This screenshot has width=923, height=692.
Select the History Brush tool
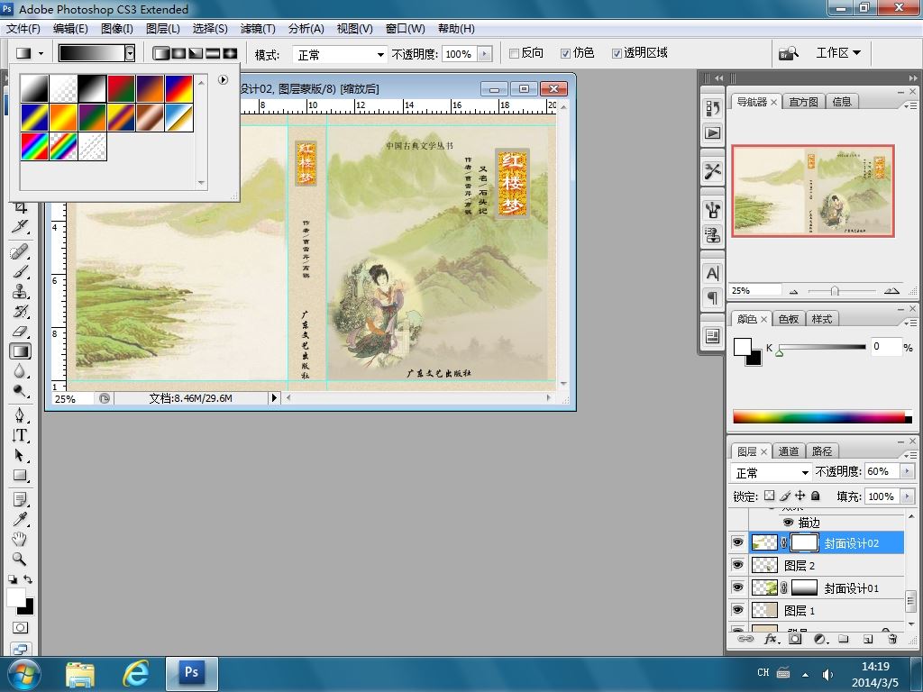click(20, 311)
